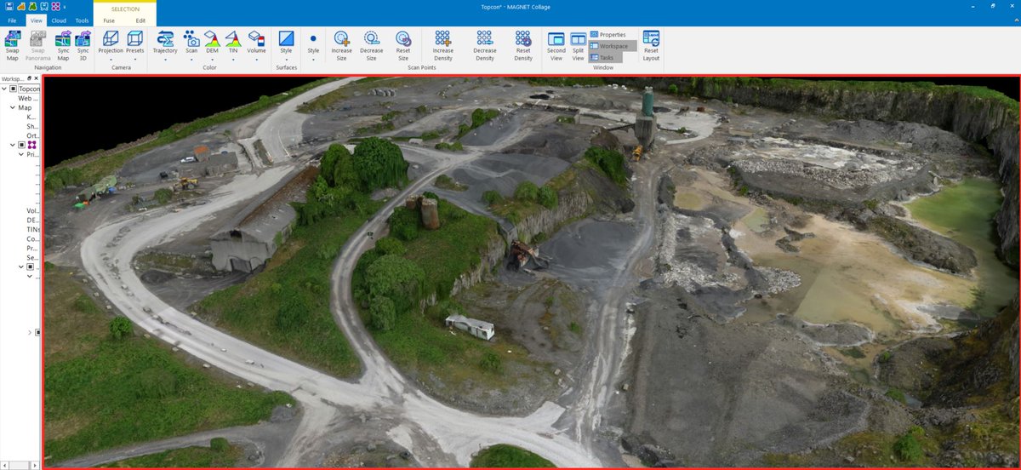
Task: Click the Surfaces Style icon
Action: [286, 38]
